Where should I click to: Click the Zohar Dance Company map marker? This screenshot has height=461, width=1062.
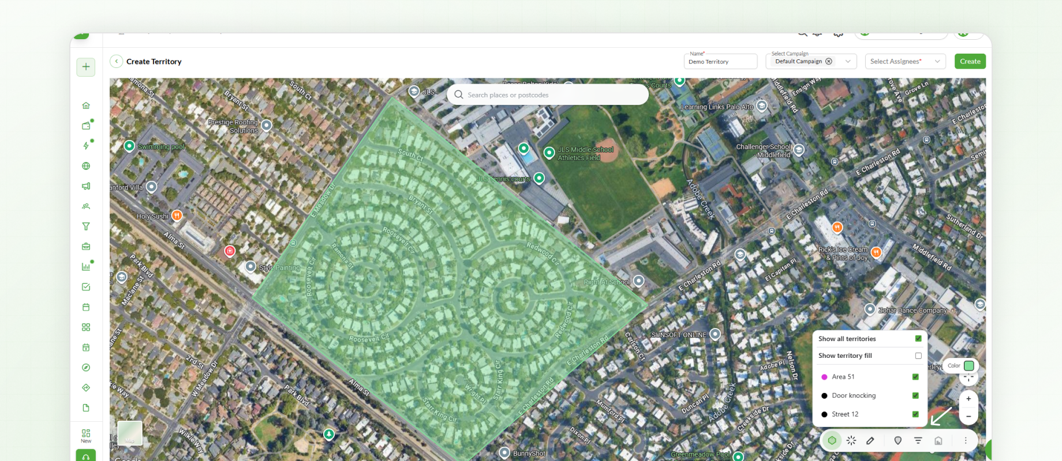click(x=870, y=309)
